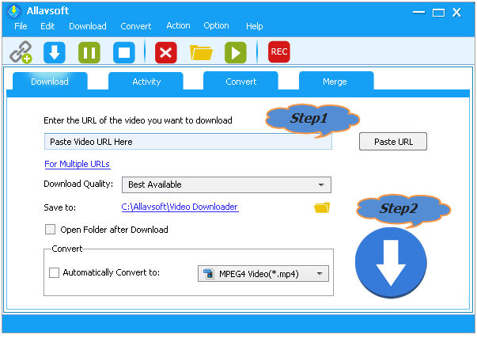Switch to the Convert tab
The width and height of the screenshot is (477, 346).
(241, 82)
